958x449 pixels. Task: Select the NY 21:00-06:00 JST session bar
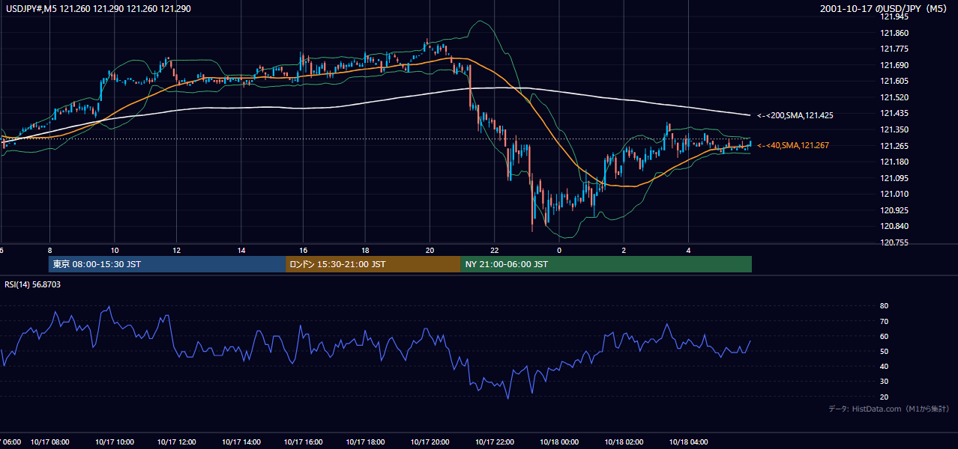(606, 264)
